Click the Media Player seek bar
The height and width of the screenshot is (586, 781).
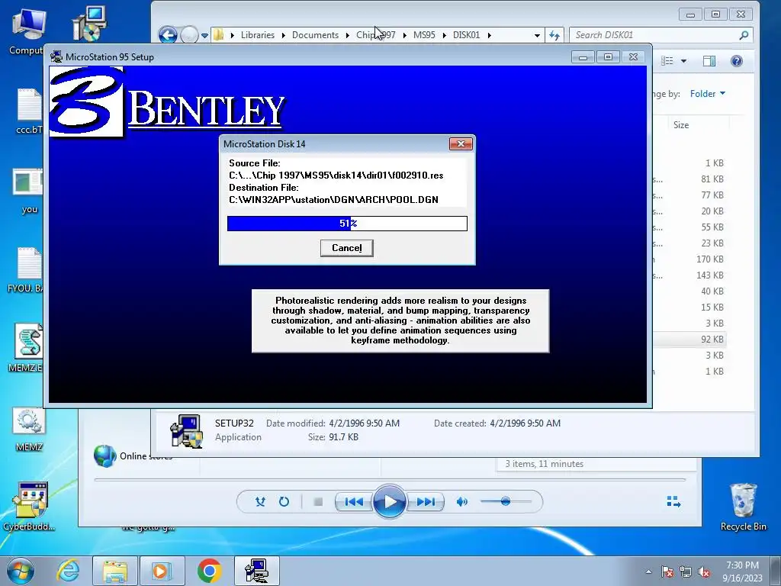coord(390,479)
